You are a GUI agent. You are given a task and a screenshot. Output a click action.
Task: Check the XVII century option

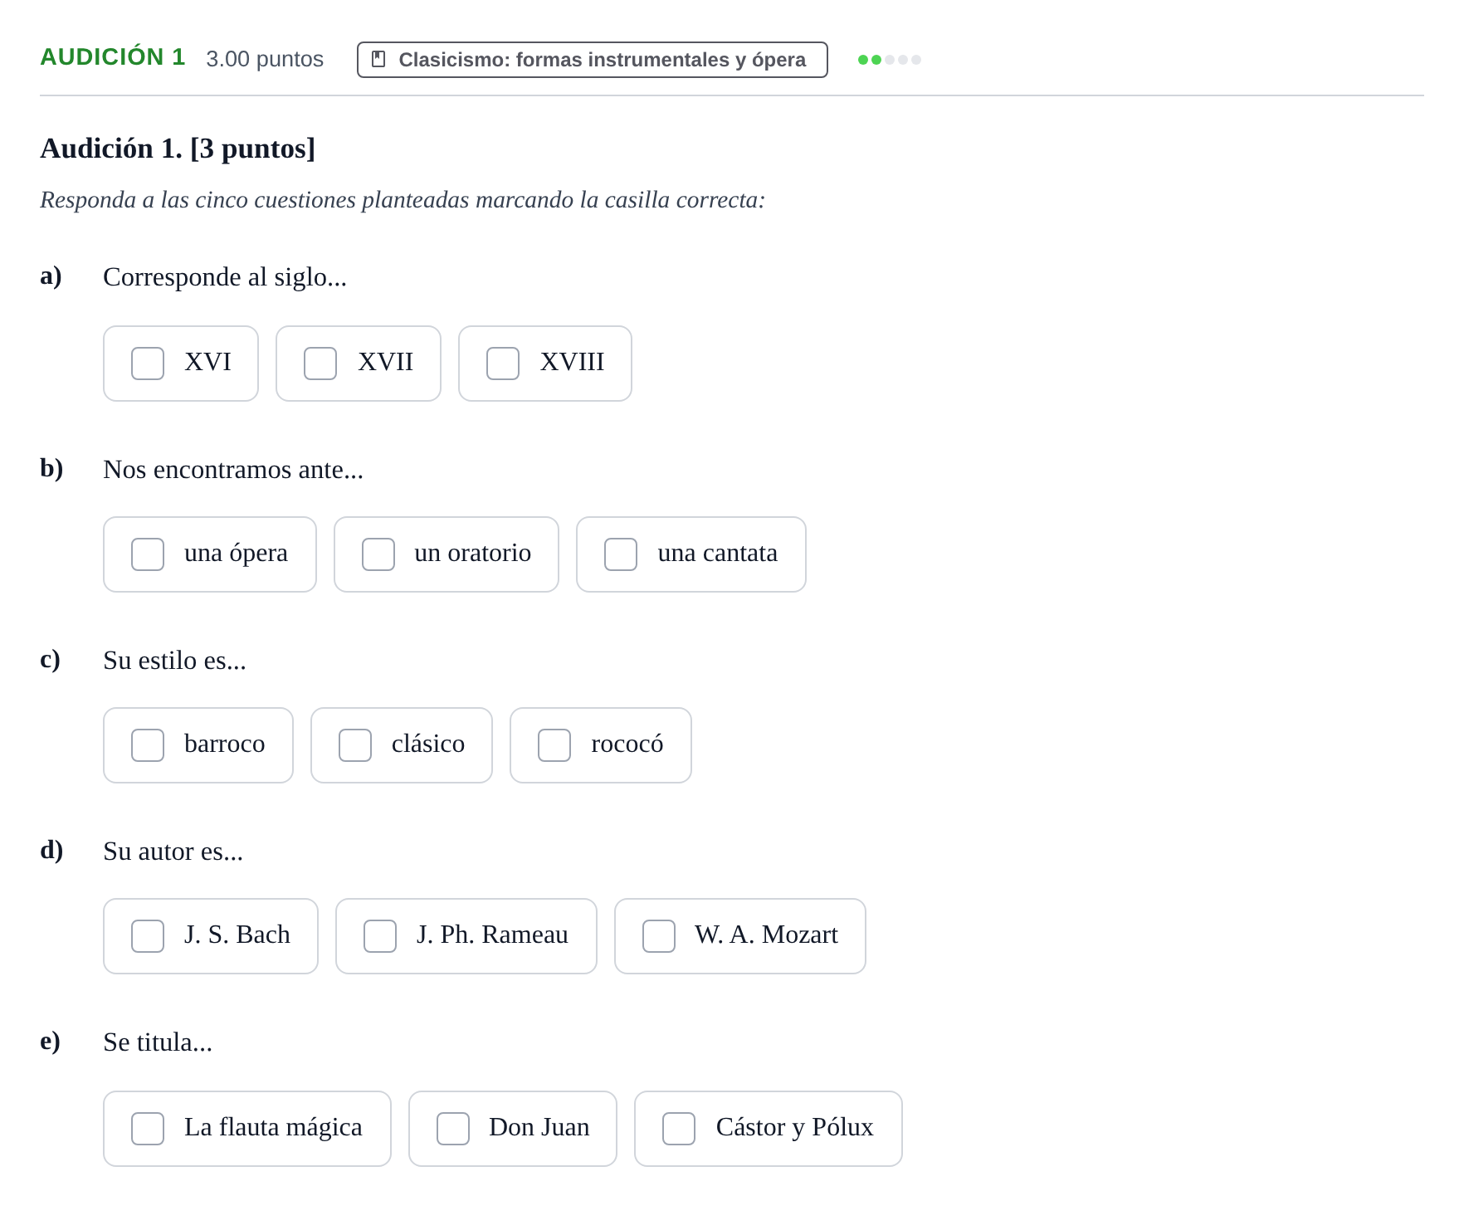click(x=320, y=364)
